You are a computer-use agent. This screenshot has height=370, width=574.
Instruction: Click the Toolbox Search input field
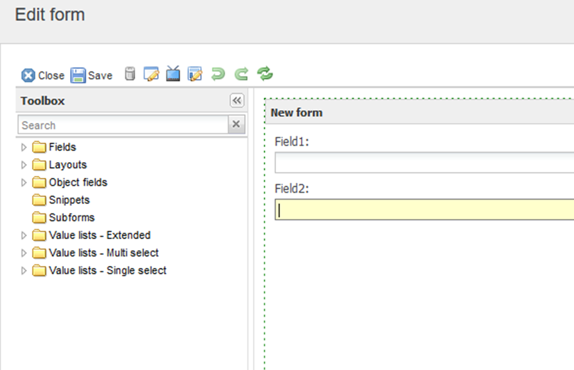click(122, 125)
